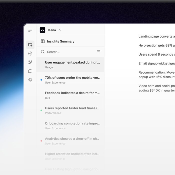Click the hamburger menu icon in the sidebar
Screen dimensions: 175x175
(x=30, y=30)
